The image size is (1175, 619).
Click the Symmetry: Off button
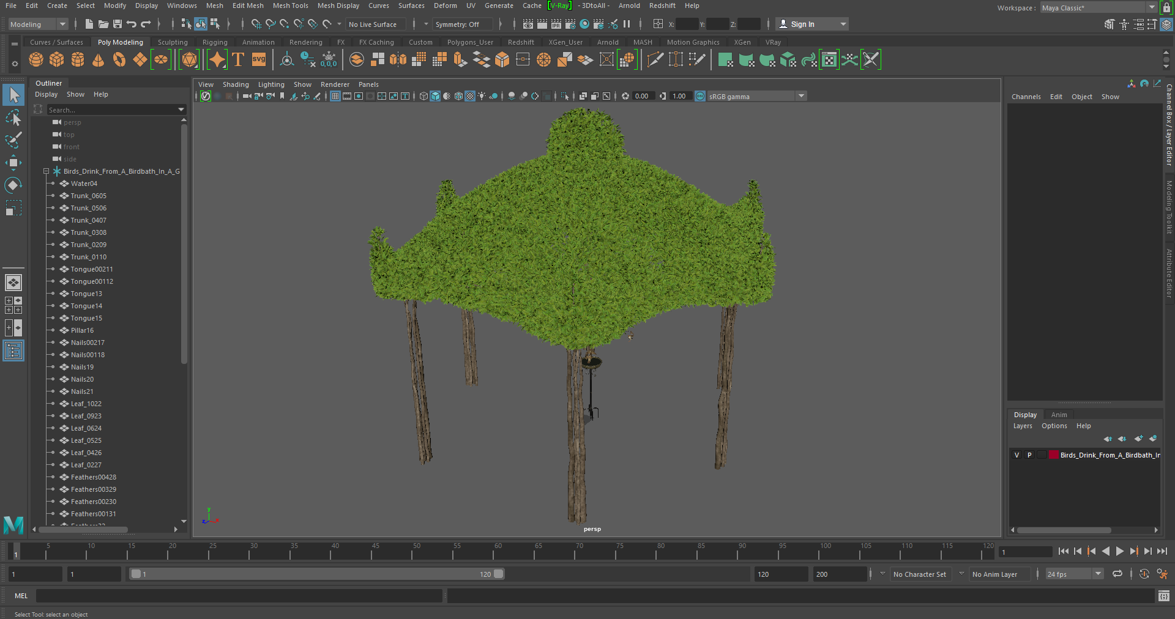point(463,24)
